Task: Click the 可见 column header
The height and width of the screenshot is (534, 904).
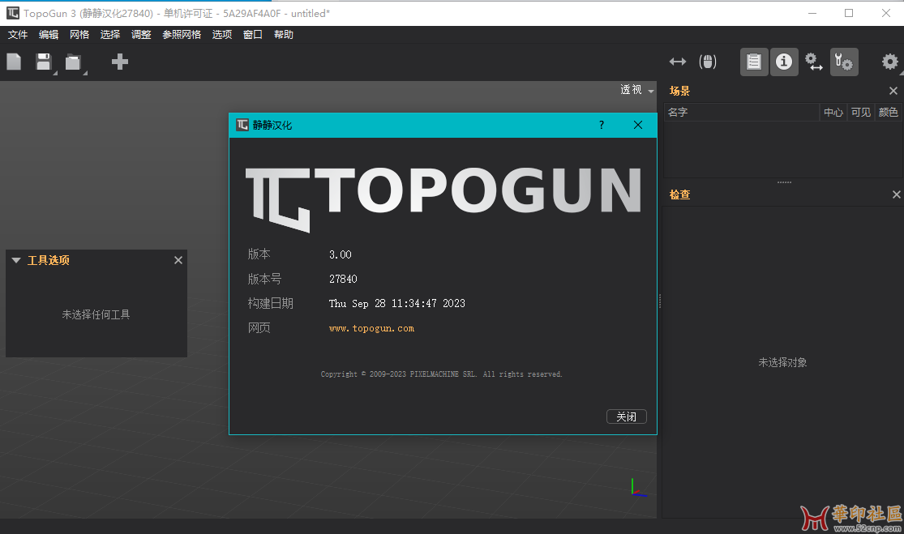Action: 861,113
